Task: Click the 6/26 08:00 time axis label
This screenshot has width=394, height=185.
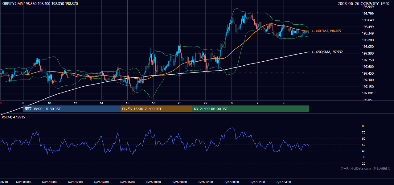Action: coord(23,182)
